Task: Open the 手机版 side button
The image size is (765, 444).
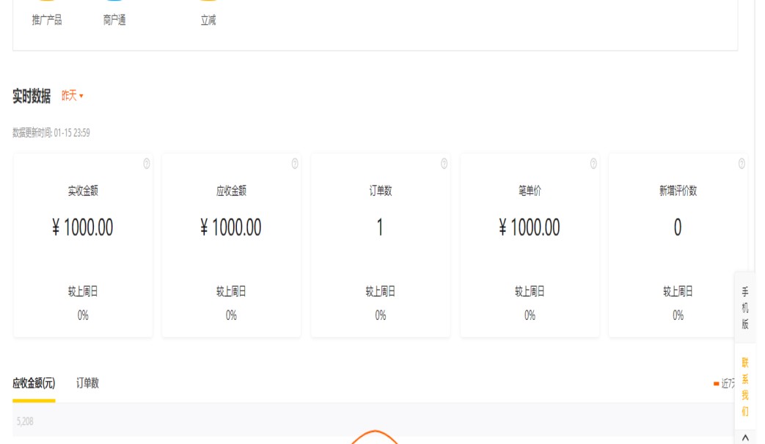Action: (745, 307)
